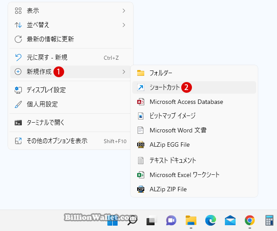Click the ALZip ZIP file icon
The height and width of the screenshot is (231, 277).
coord(141,189)
